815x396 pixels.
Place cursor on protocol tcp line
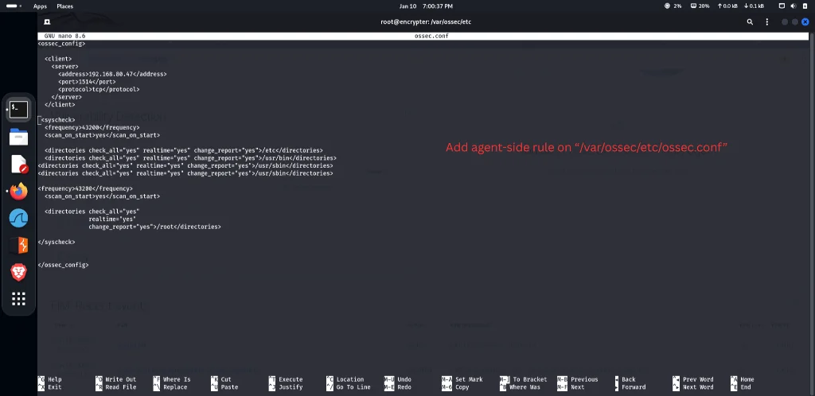pos(99,89)
